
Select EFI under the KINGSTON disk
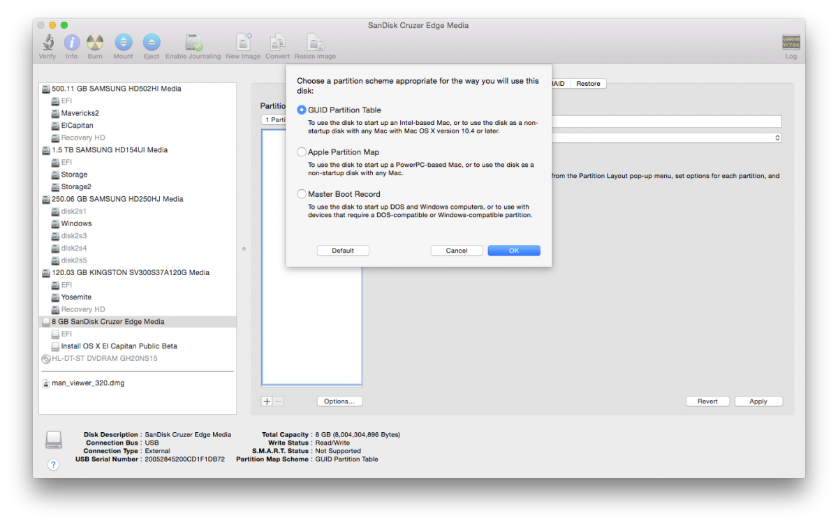(138, 285)
